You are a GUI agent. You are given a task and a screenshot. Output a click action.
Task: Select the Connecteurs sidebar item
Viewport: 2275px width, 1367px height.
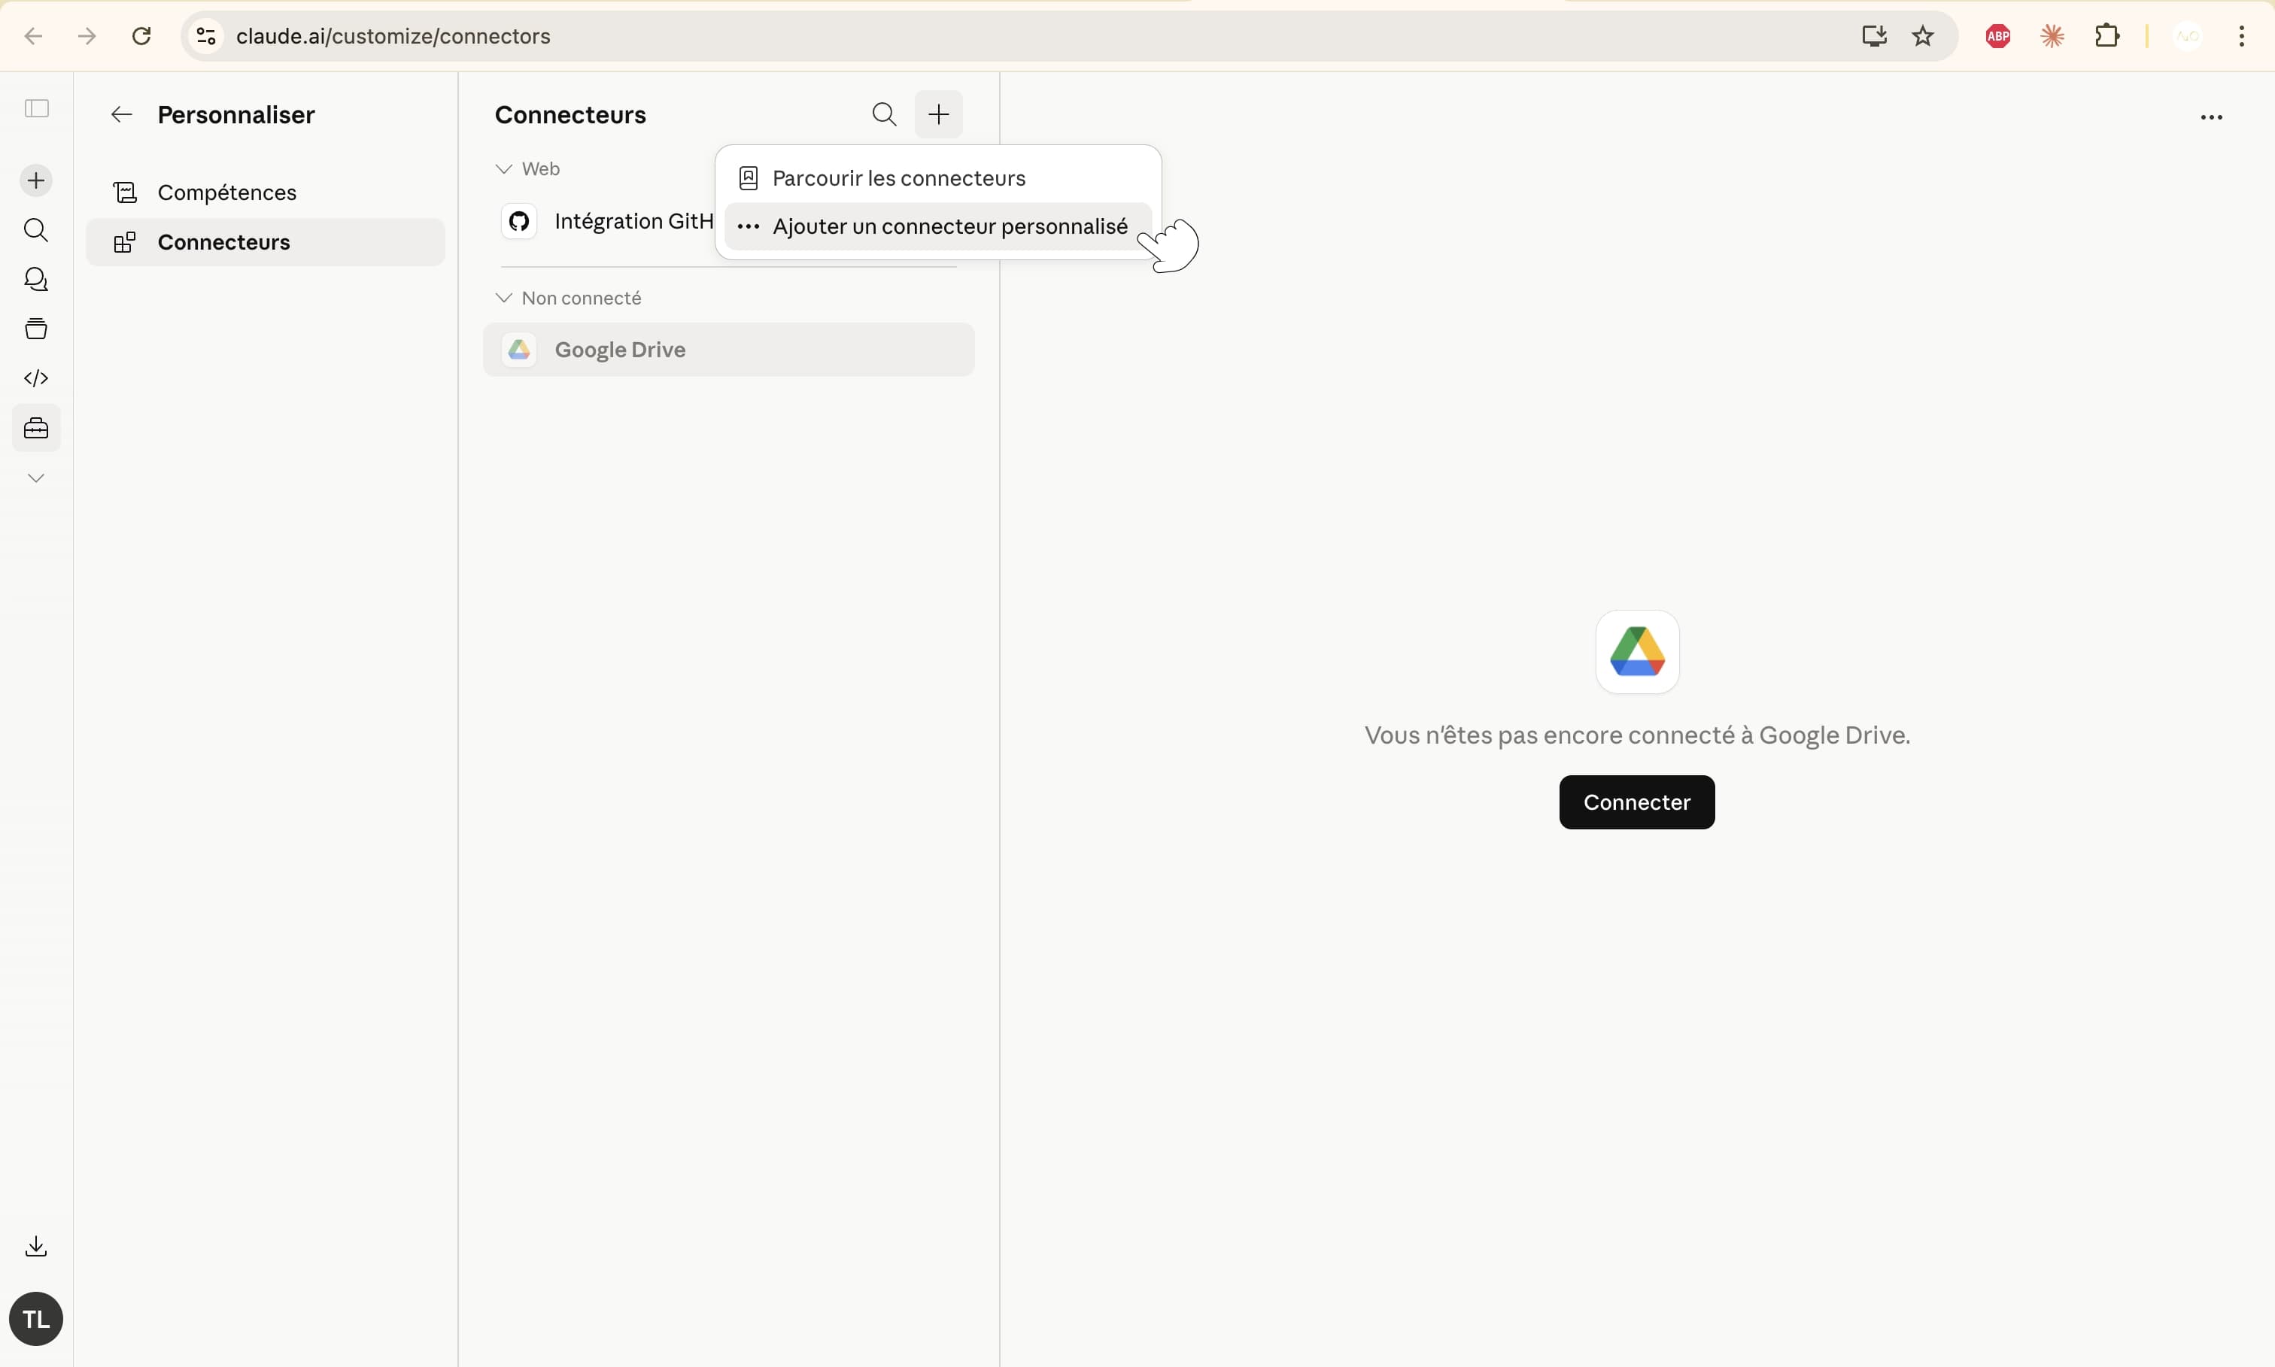(266, 242)
